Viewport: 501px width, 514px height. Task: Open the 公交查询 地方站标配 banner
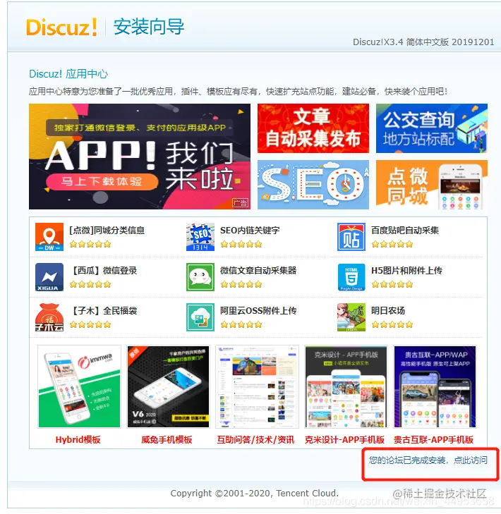(432, 128)
